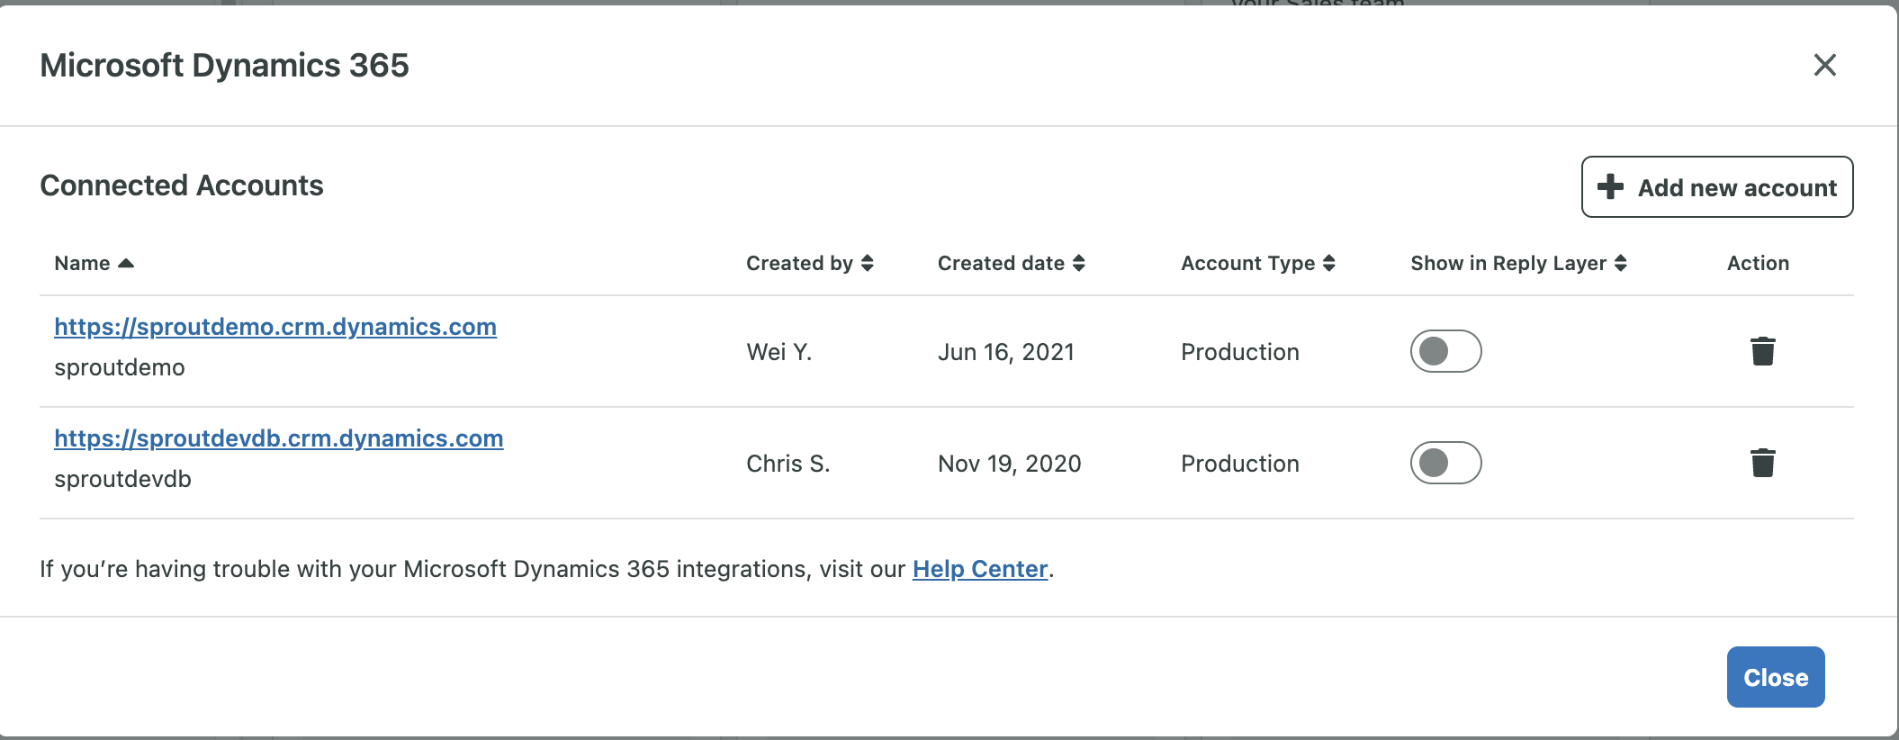Image resolution: width=1899 pixels, height=740 pixels.
Task: Sort by Account Type column
Action: click(1258, 263)
